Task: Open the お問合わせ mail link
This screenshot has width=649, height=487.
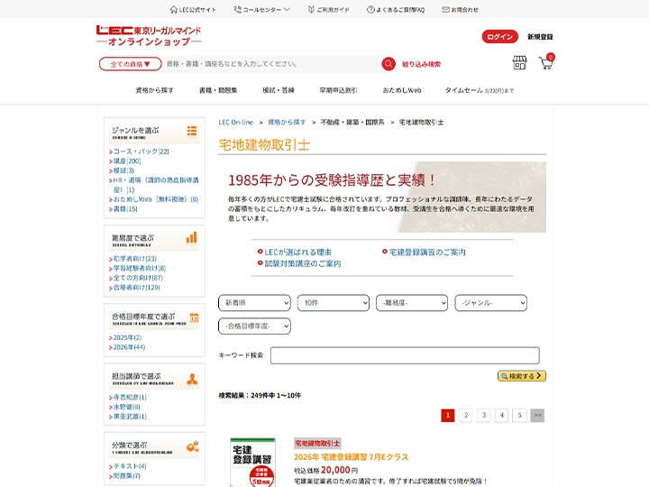Action: coord(461,10)
